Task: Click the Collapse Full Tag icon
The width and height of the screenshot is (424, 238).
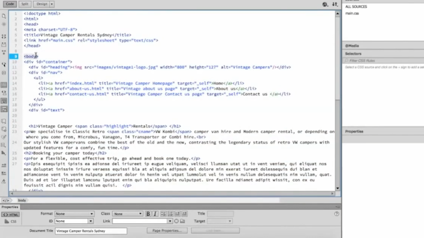Action: 4,36
